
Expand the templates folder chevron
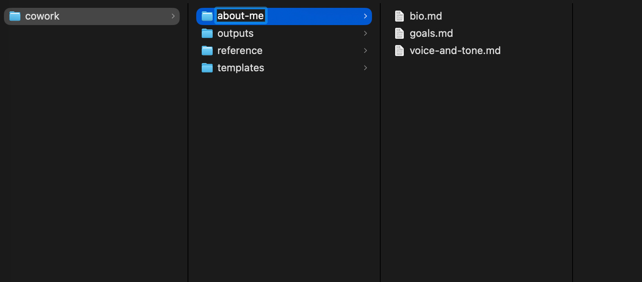[x=365, y=68]
